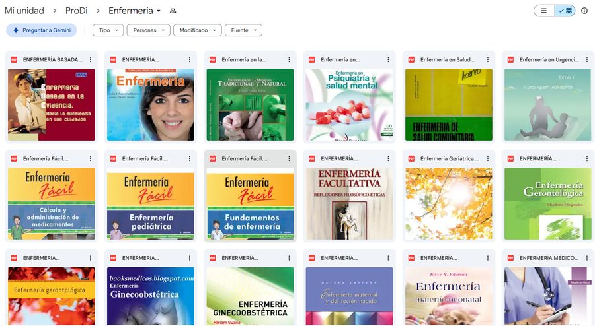Open more actions on Enfermería Facultativa card
Viewport: 595px width, 326px height.
click(388, 159)
